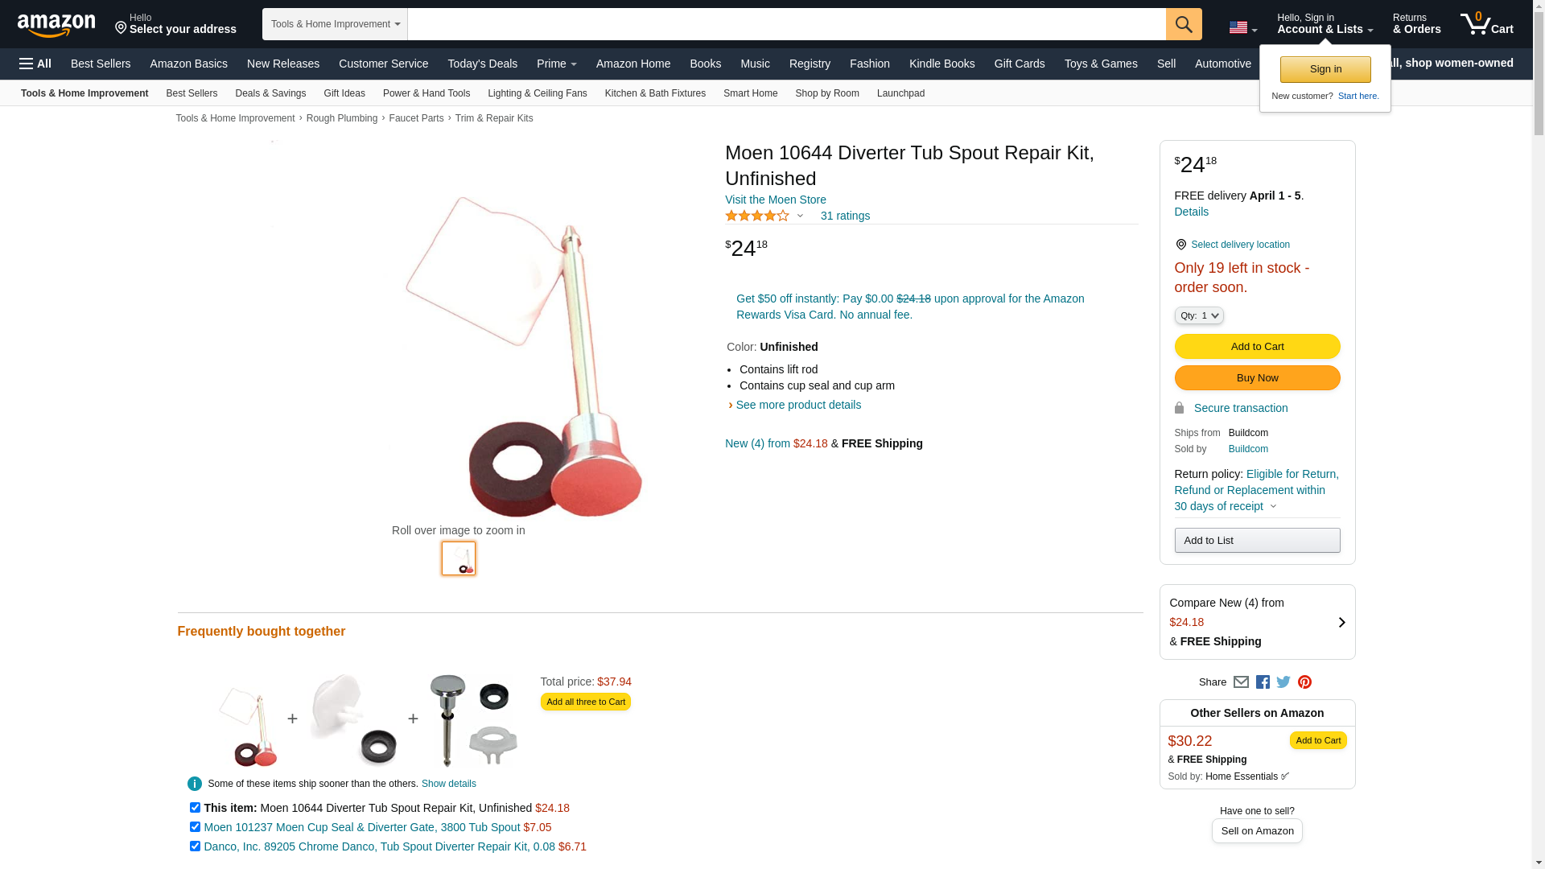
Task: Open the country flag language selector
Action: tap(1242, 27)
